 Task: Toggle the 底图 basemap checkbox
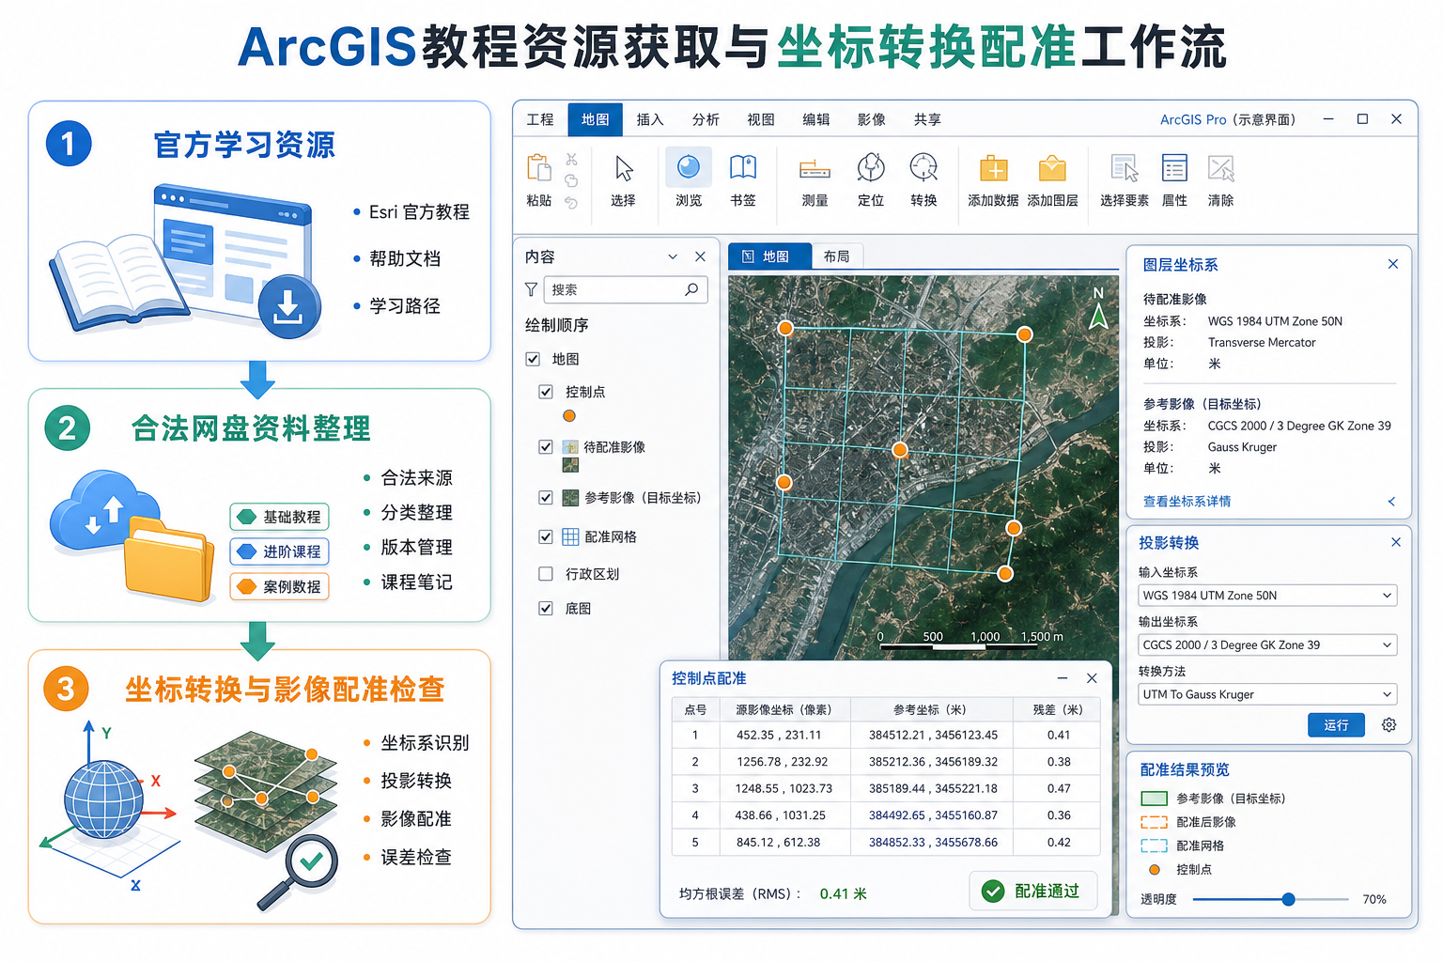[546, 609]
